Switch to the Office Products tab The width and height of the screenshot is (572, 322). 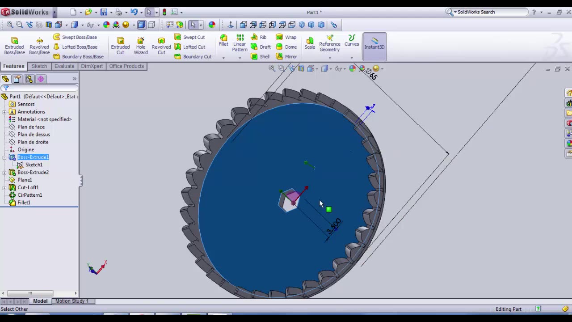pos(126,66)
